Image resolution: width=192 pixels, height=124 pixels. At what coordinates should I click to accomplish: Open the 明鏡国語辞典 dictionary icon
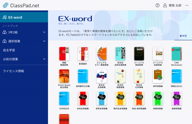tap(64, 54)
